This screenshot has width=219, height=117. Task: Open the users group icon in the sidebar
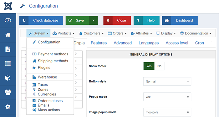pyautogui.click(x=8, y=92)
